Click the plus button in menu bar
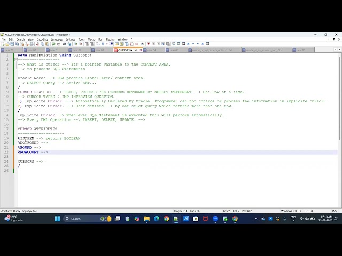 pos(328,39)
